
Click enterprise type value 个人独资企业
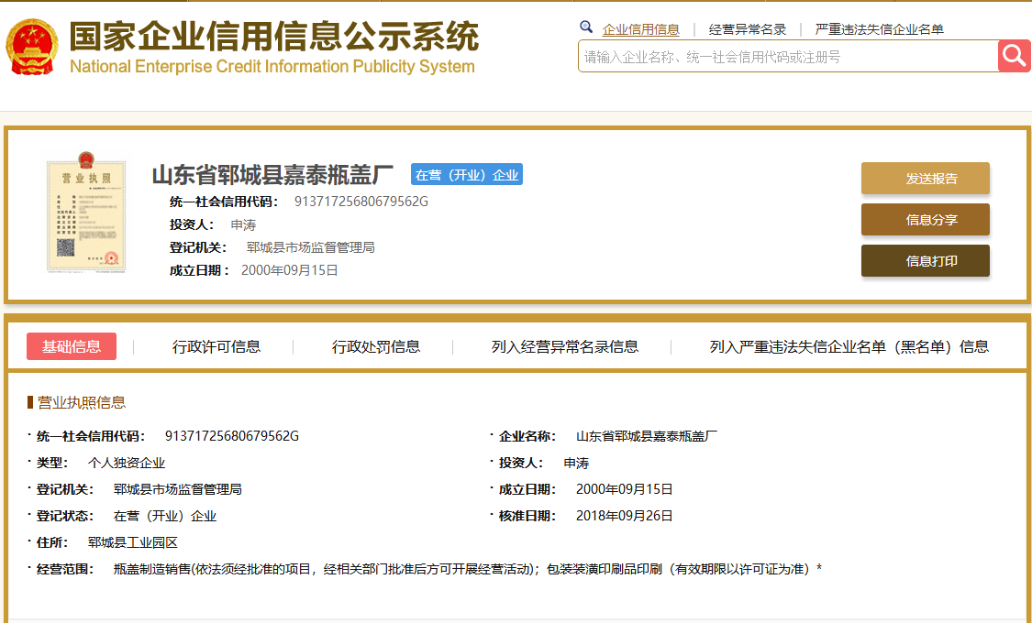(x=127, y=463)
